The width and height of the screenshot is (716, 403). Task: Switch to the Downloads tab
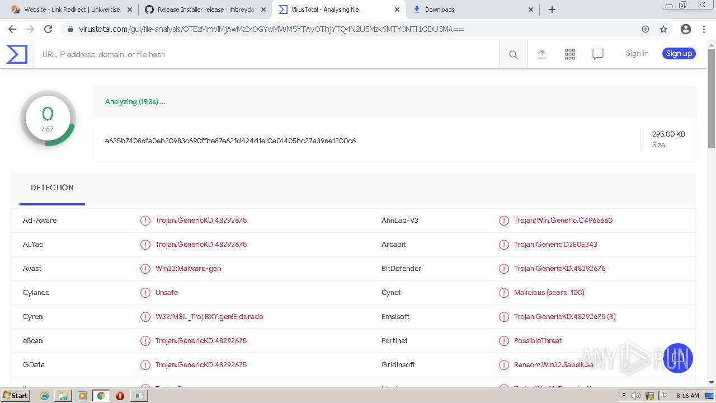[470, 10]
